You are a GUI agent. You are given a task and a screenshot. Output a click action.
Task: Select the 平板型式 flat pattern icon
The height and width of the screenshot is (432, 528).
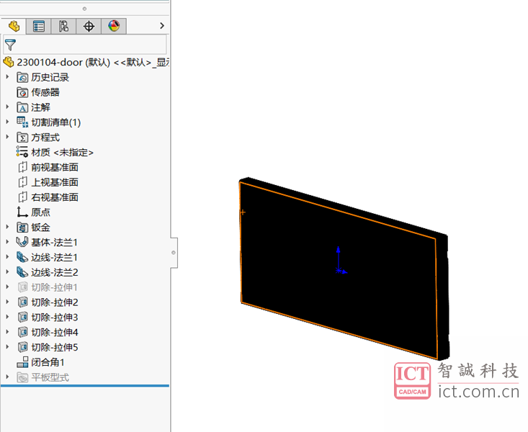22,377
